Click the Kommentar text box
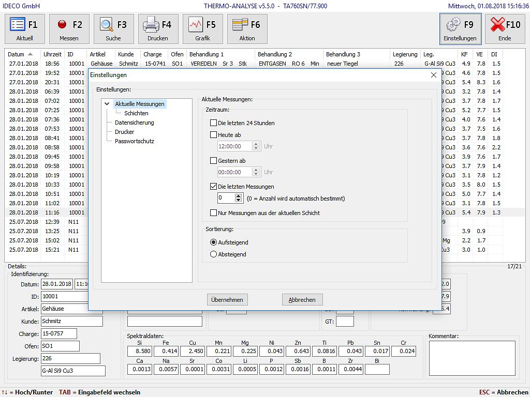The image size is (530, 397). click(472, 358)
